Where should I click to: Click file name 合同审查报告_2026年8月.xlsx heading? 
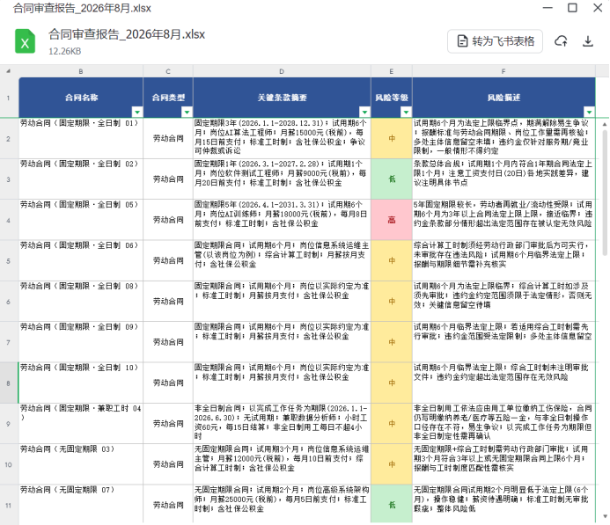[127, 34]
